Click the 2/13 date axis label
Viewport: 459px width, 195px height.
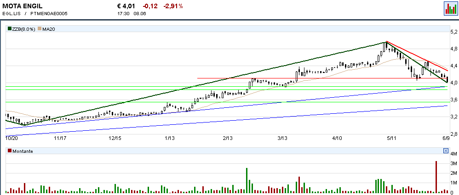tap(228, 138)
